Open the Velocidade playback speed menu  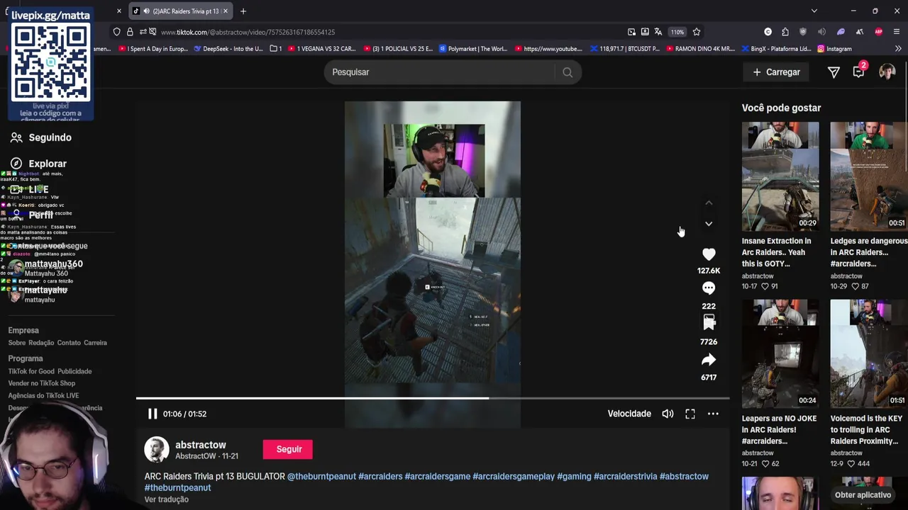point(629,414)
